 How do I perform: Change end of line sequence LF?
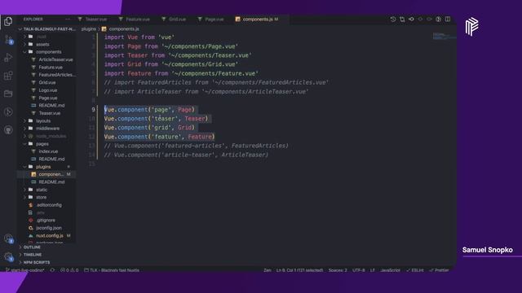[372, 270]
